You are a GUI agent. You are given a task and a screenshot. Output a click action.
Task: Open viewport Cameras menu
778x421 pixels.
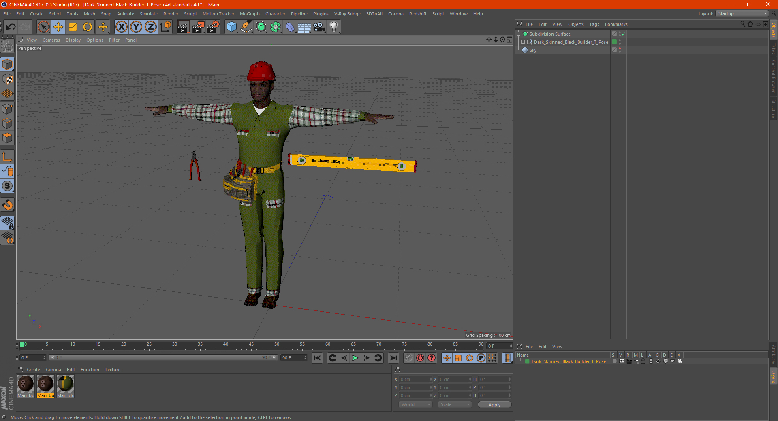click(x=51, y=40)
